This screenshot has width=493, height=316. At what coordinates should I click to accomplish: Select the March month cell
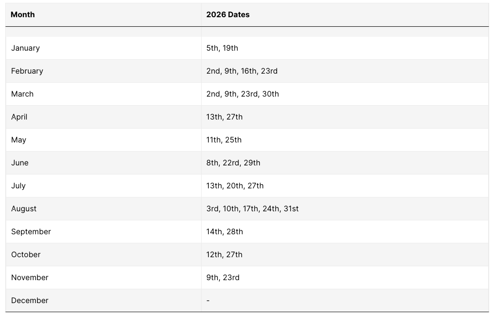[22, 94]
